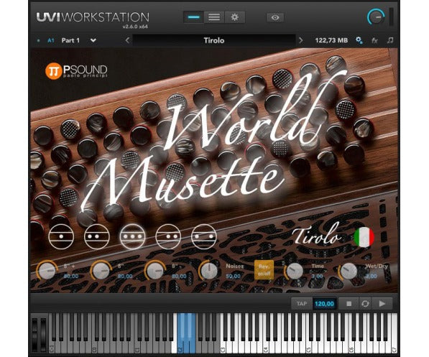Expand the Part 1 dropdown chevron
This screenshot has width=429, height=357.
(93, 40)
